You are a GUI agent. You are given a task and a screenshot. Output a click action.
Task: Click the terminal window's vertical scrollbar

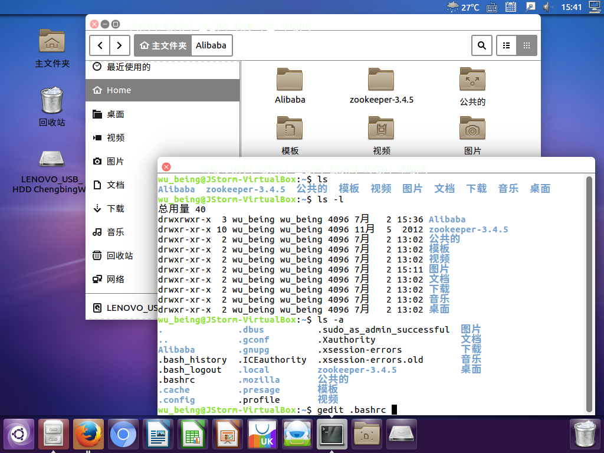pos(589,295)
